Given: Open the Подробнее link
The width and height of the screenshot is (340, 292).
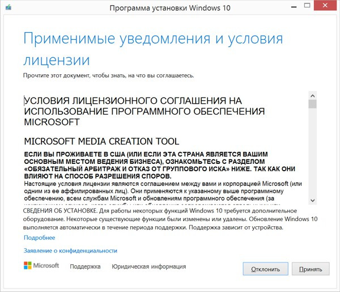Looking at the screenshot, I should [x=40, y=238].
